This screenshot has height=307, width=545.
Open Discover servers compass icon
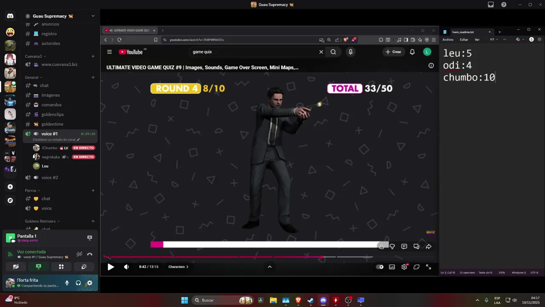tap(10, 200)
